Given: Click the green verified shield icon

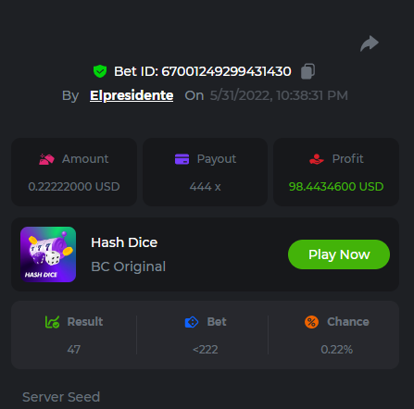Looking at the screenshot, I should (100, 71).
